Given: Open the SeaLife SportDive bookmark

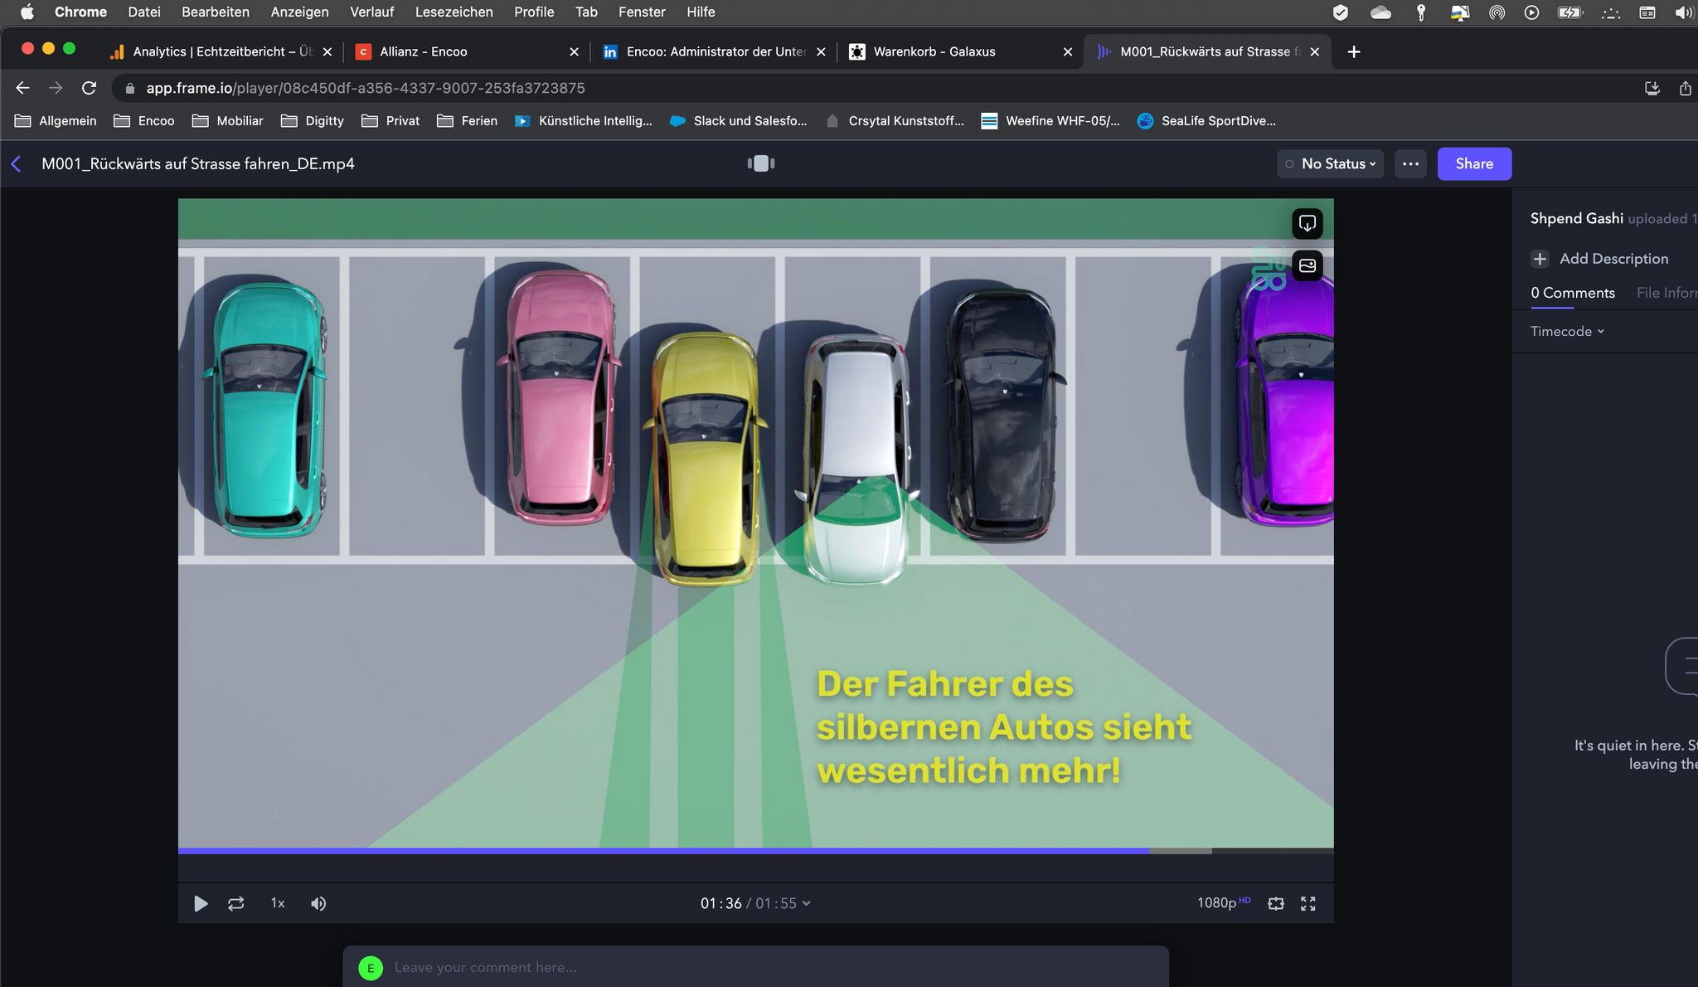Looking at the screenshot, I should click(x=1206, y=121).
